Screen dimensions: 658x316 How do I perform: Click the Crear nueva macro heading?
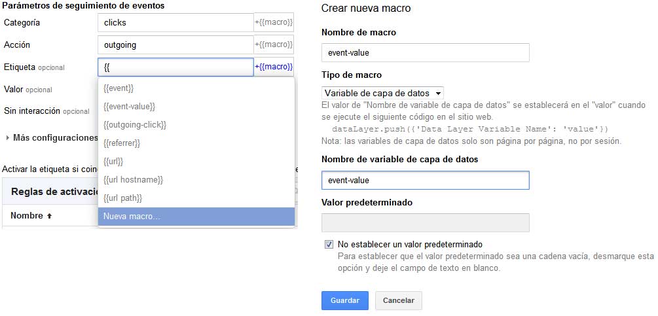click(366, 9)
